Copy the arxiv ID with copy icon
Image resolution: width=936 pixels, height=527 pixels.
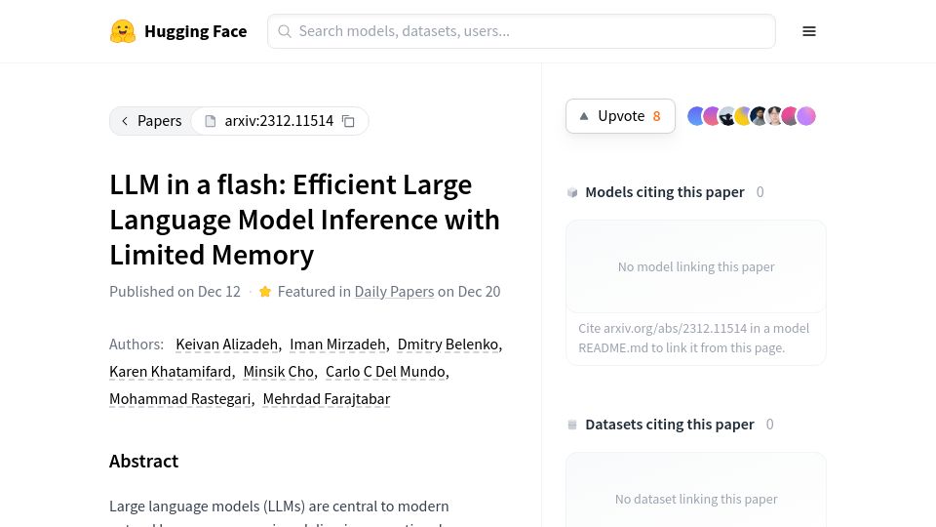click(348, 121)
